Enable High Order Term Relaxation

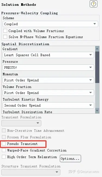4,157
